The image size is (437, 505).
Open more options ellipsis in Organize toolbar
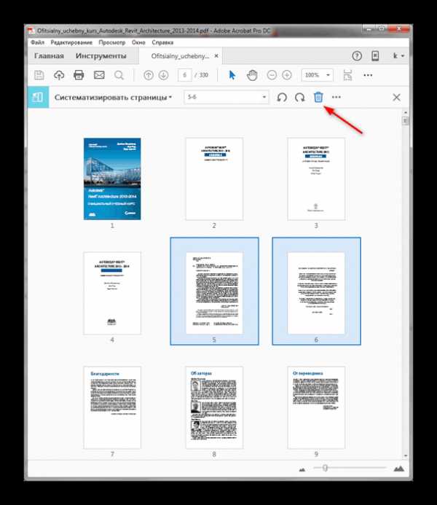tap(336, 97)
